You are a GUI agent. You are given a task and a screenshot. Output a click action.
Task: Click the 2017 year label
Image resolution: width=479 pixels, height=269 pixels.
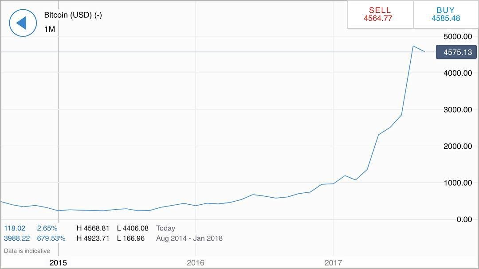333,263
